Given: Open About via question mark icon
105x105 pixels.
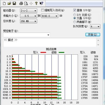Looking at the screenshot, I should 36,3.
